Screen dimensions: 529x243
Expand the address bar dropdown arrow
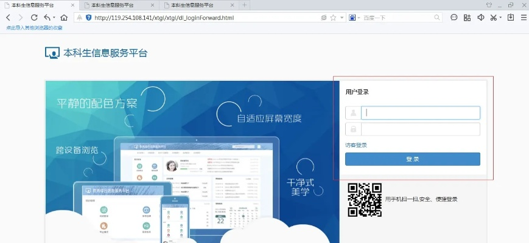[342, 18]
